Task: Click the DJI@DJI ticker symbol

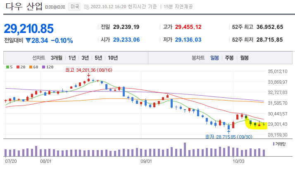Action: (x=55, y=7)
